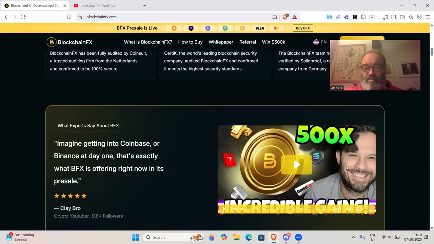Play the 500X video thumbnail
The width and height of the screenshot is (434, 244).
297,165
